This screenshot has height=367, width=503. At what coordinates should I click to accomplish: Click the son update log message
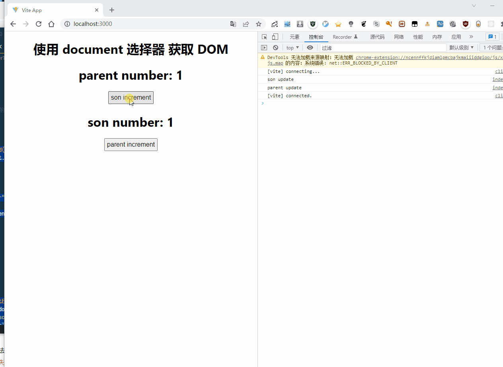click(x=281, y=79)
